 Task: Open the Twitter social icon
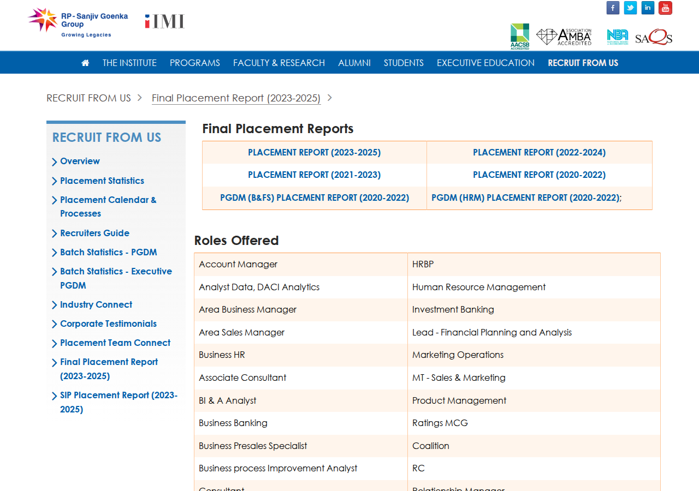point(630,8)
